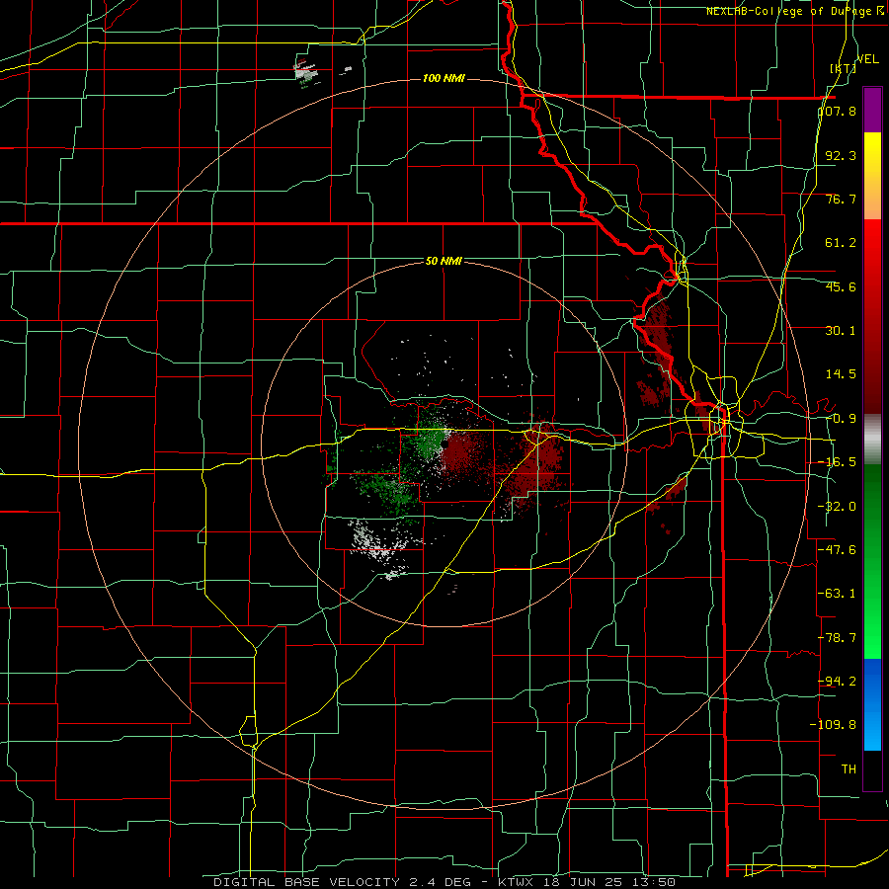Click the -63.1 legend value
This screenshot has width=889, height=889.
(838, 594)
